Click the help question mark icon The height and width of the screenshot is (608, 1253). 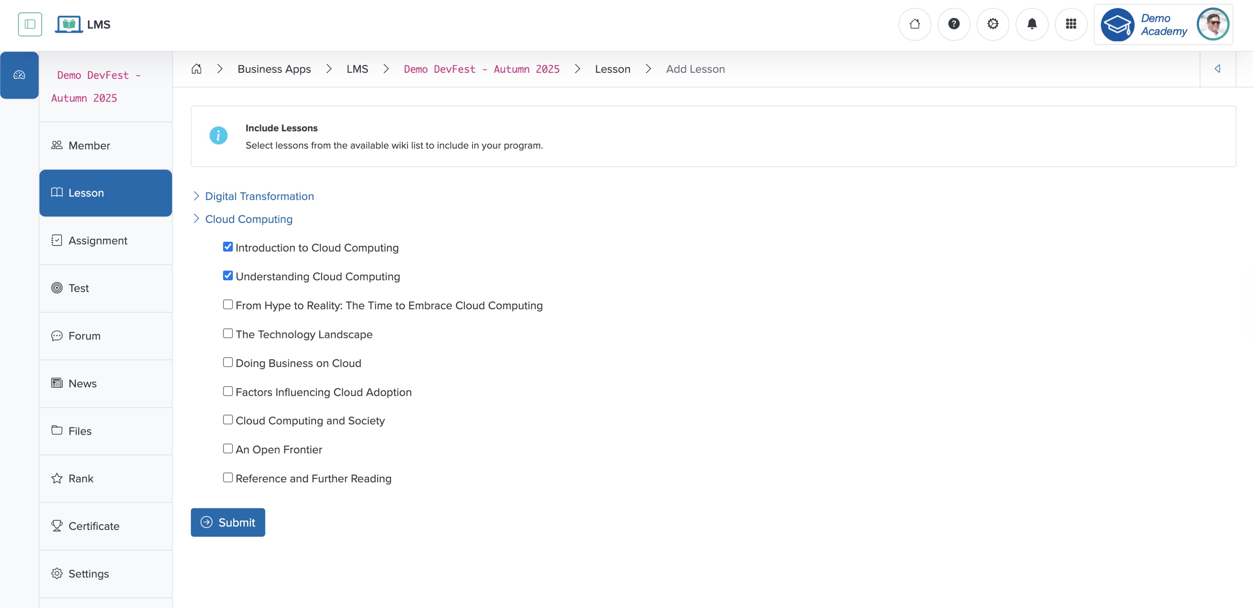pos(954,24)
